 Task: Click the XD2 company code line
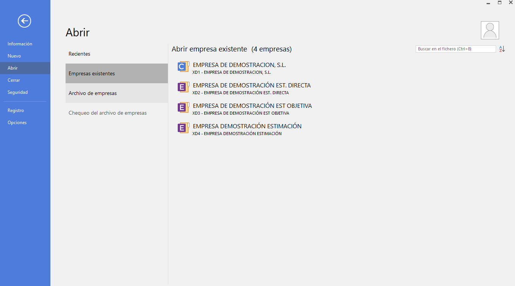241,93
